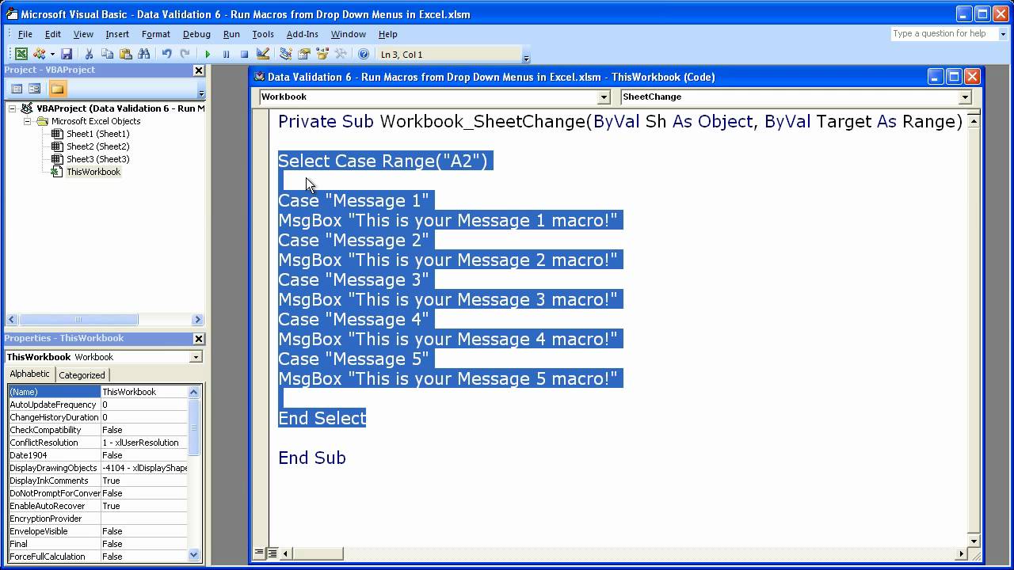Open Find with the binoculars icon
This screenshot has height=570, width=1014.
point(143,54)
